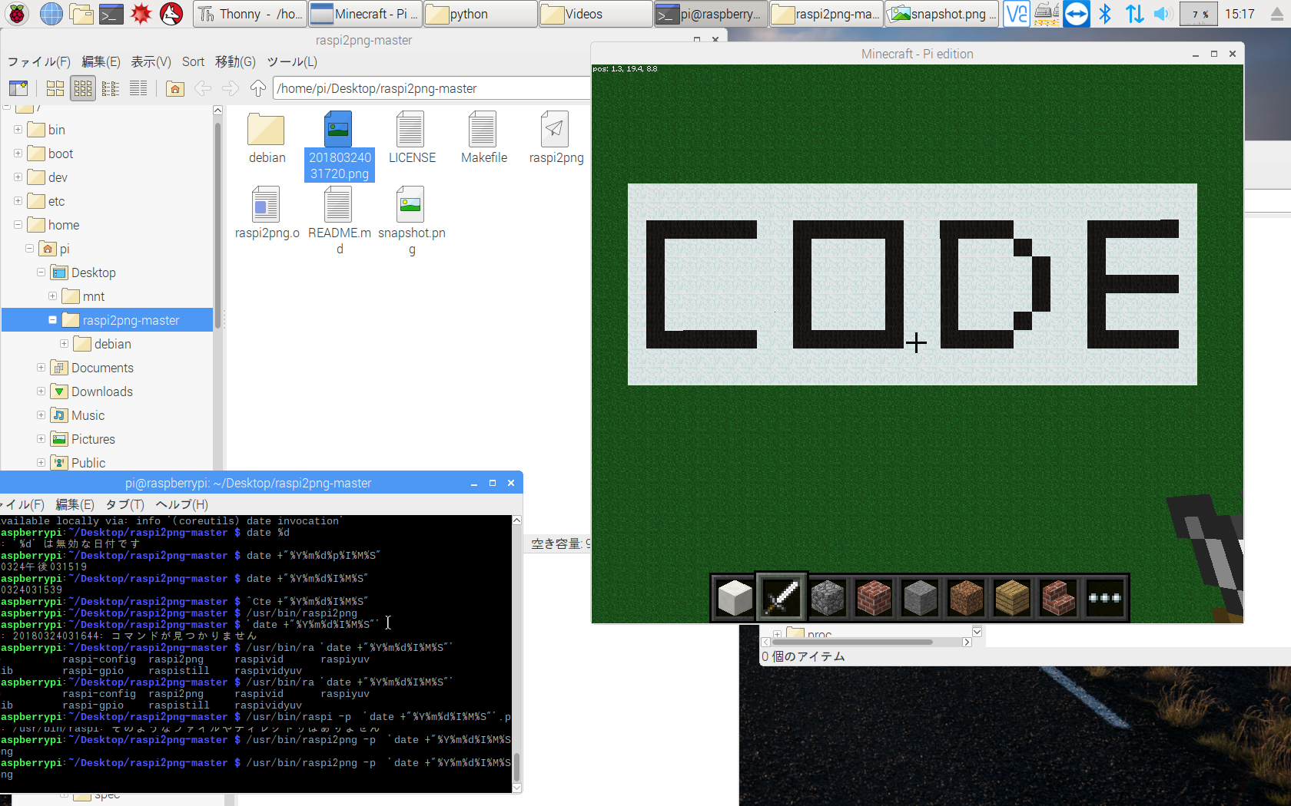The image size is (1291, 806).
Task: Select the white block in Minecraft hotbar
Action: pyautogui.click(x=735, y=597)
